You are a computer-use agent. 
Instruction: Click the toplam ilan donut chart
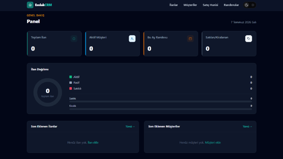click(x=48, y=92)
